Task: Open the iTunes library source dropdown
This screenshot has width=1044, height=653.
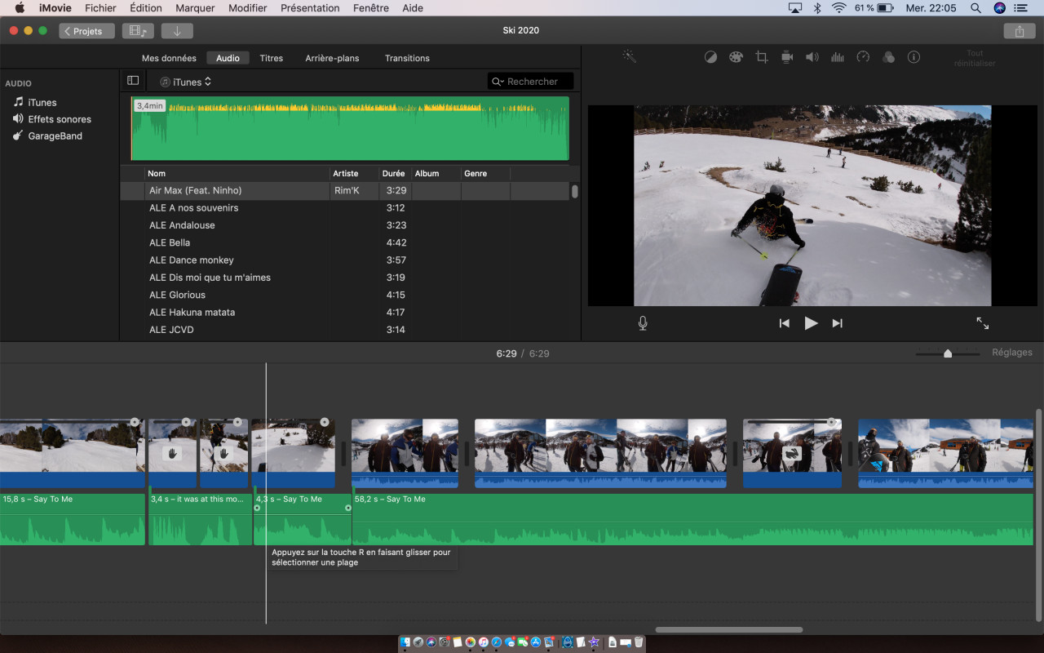Action: 186,82
